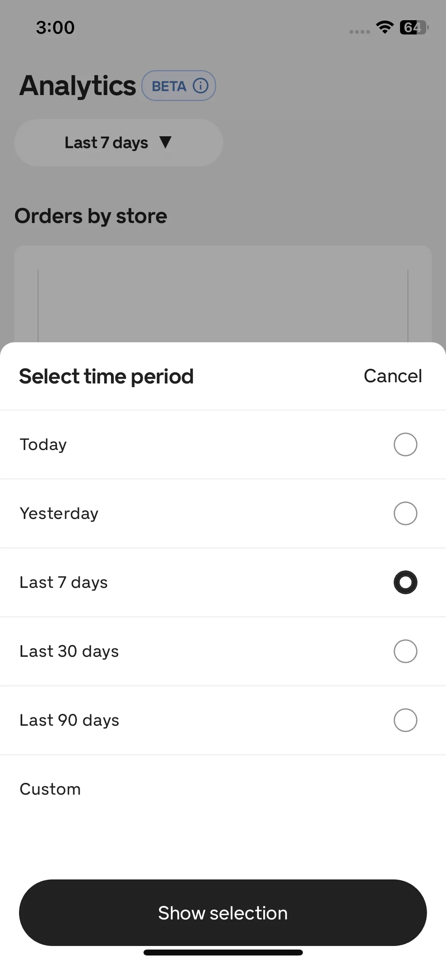Tap the BETA info circle icon

(x=201, y=86)
